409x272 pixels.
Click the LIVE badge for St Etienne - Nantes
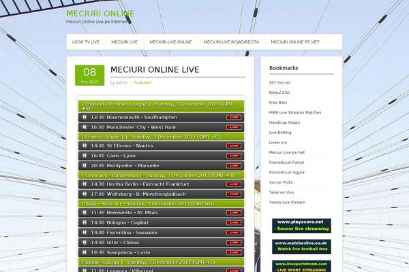click(x=234, y=146)
